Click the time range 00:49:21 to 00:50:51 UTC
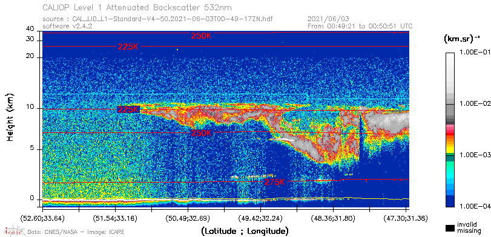Viewport: 491px width, 237px height. click(360, 26)
